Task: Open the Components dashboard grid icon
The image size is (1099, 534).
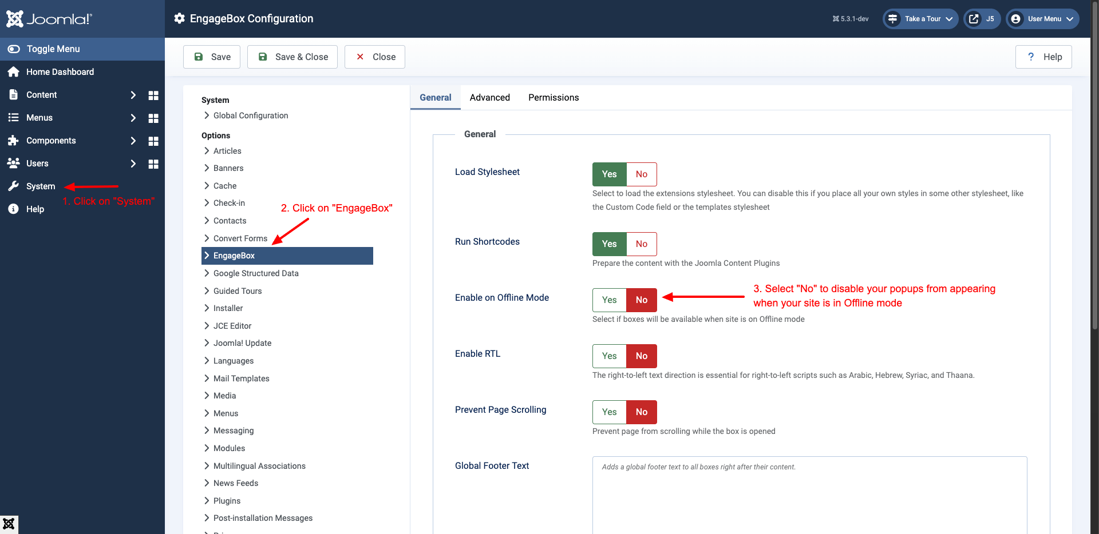Action: [153, 141]
